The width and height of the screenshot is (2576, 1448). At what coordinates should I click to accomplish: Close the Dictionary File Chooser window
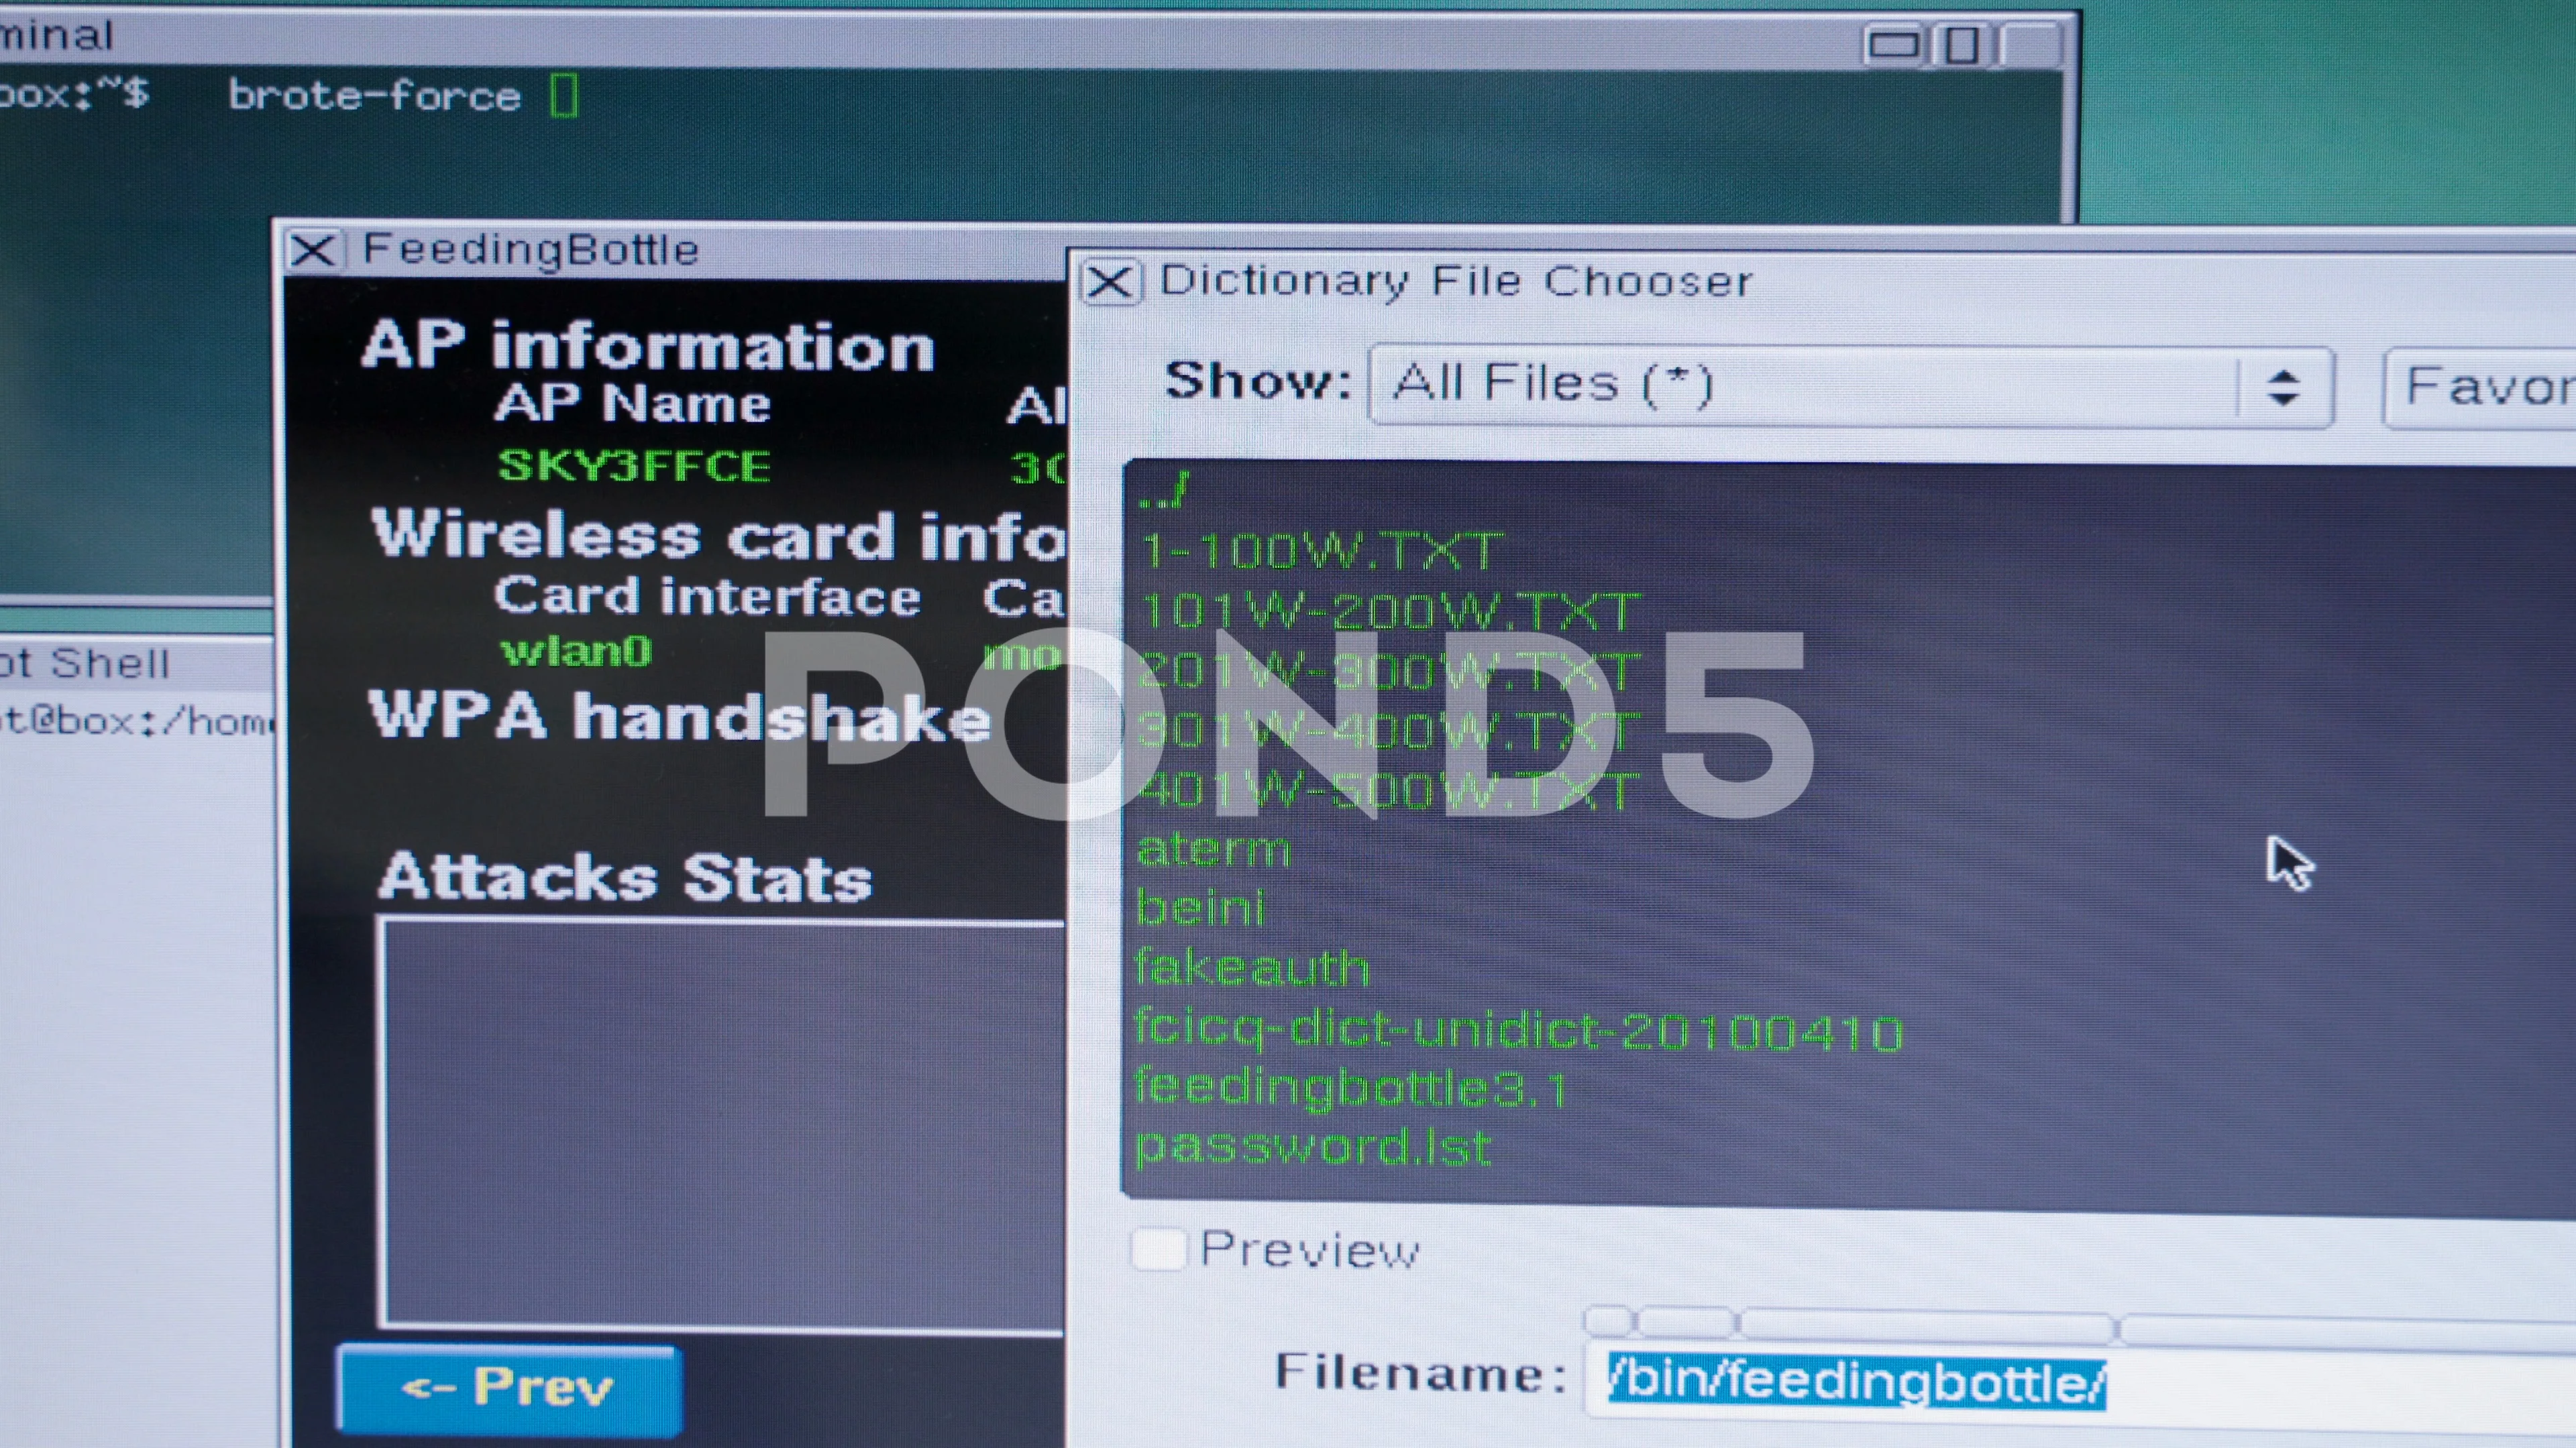coord(1110,280)
